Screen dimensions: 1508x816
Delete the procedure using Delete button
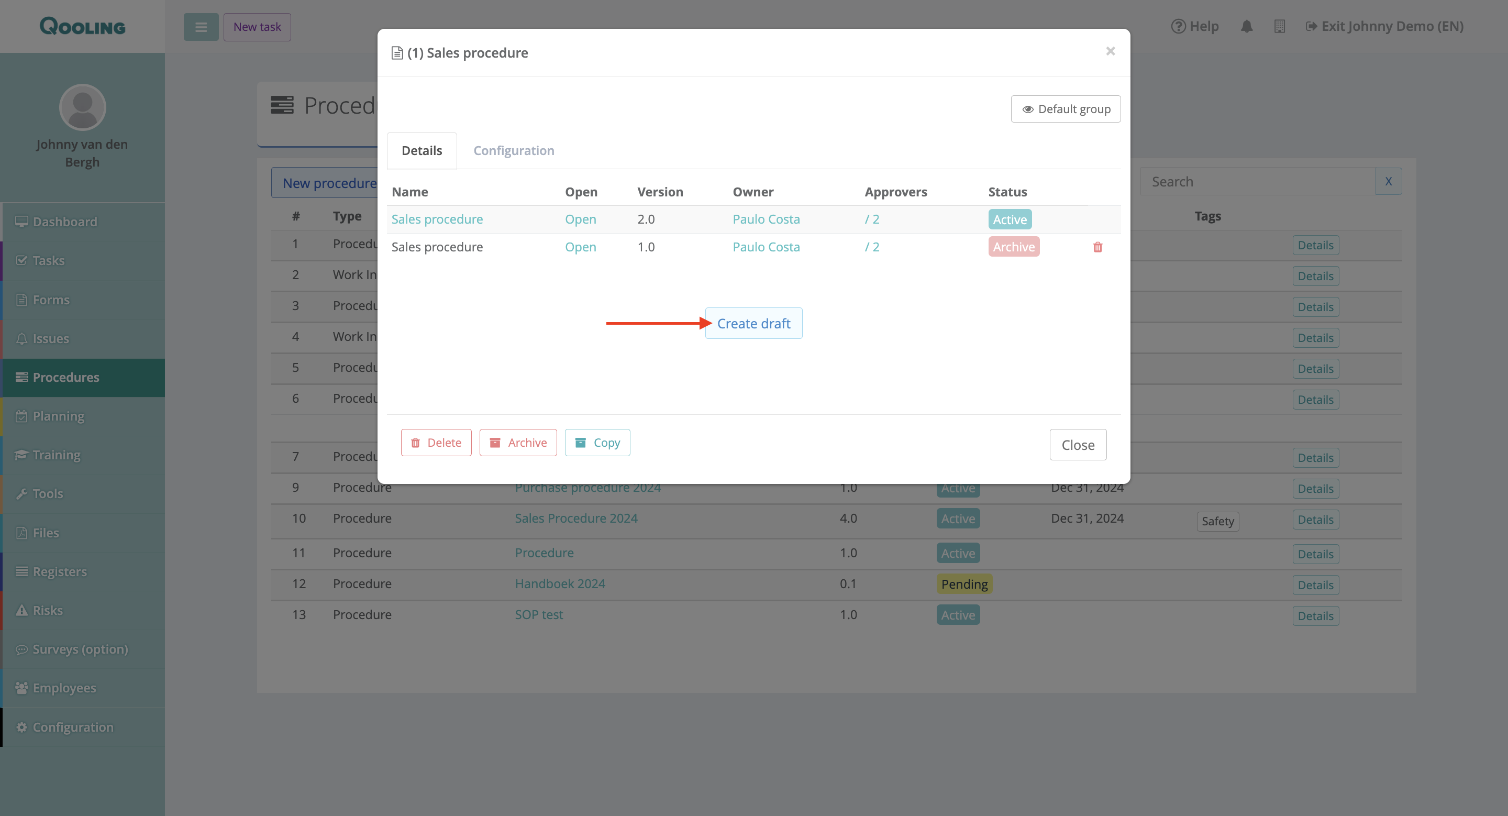436,443
